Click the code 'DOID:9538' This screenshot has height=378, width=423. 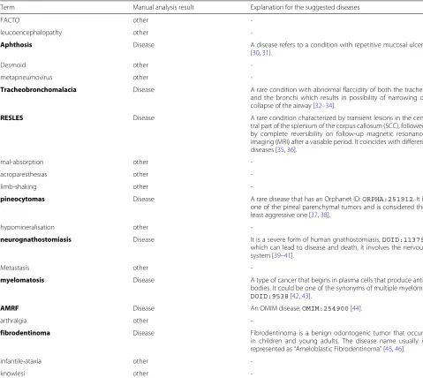(x=269, y=297)
